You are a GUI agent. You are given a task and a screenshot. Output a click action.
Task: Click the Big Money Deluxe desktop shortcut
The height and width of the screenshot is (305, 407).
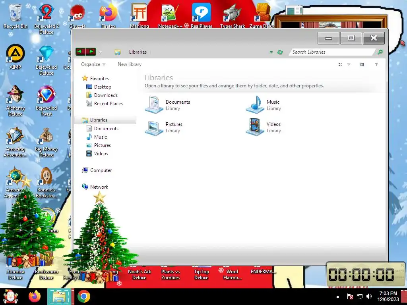46,143
